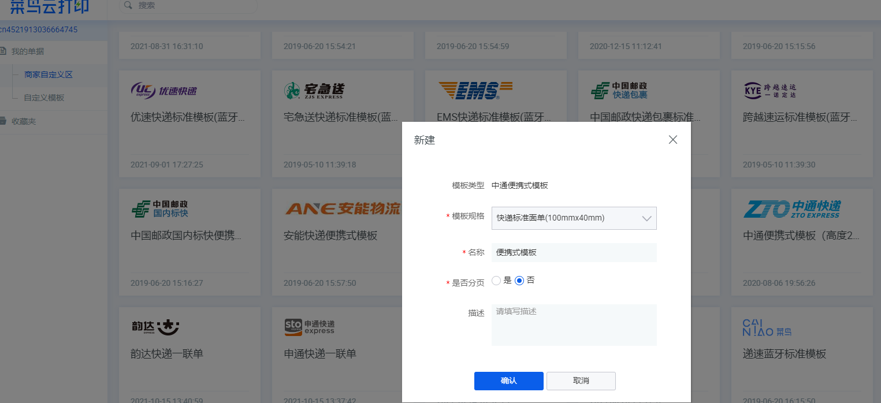Select 自定义模板 in the sidebar
This screenshot has width=881, height=403.
click(44, 98)
